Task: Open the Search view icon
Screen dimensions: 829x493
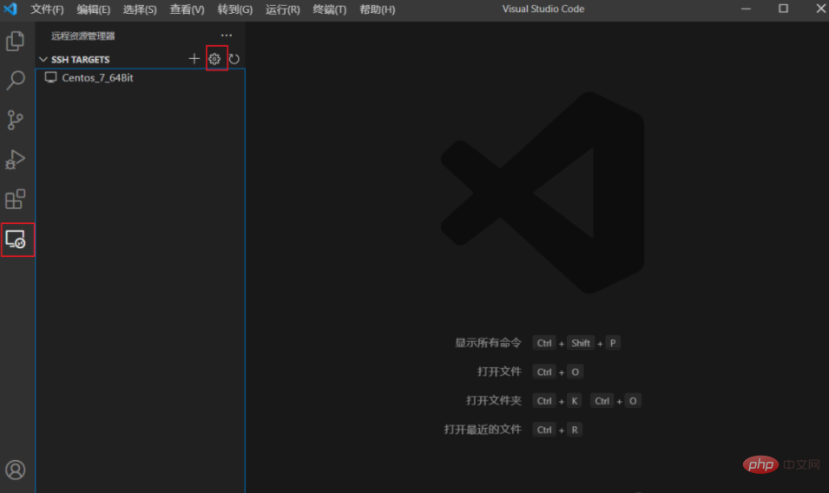Action: pyautogui.click(x=16, y=81)
